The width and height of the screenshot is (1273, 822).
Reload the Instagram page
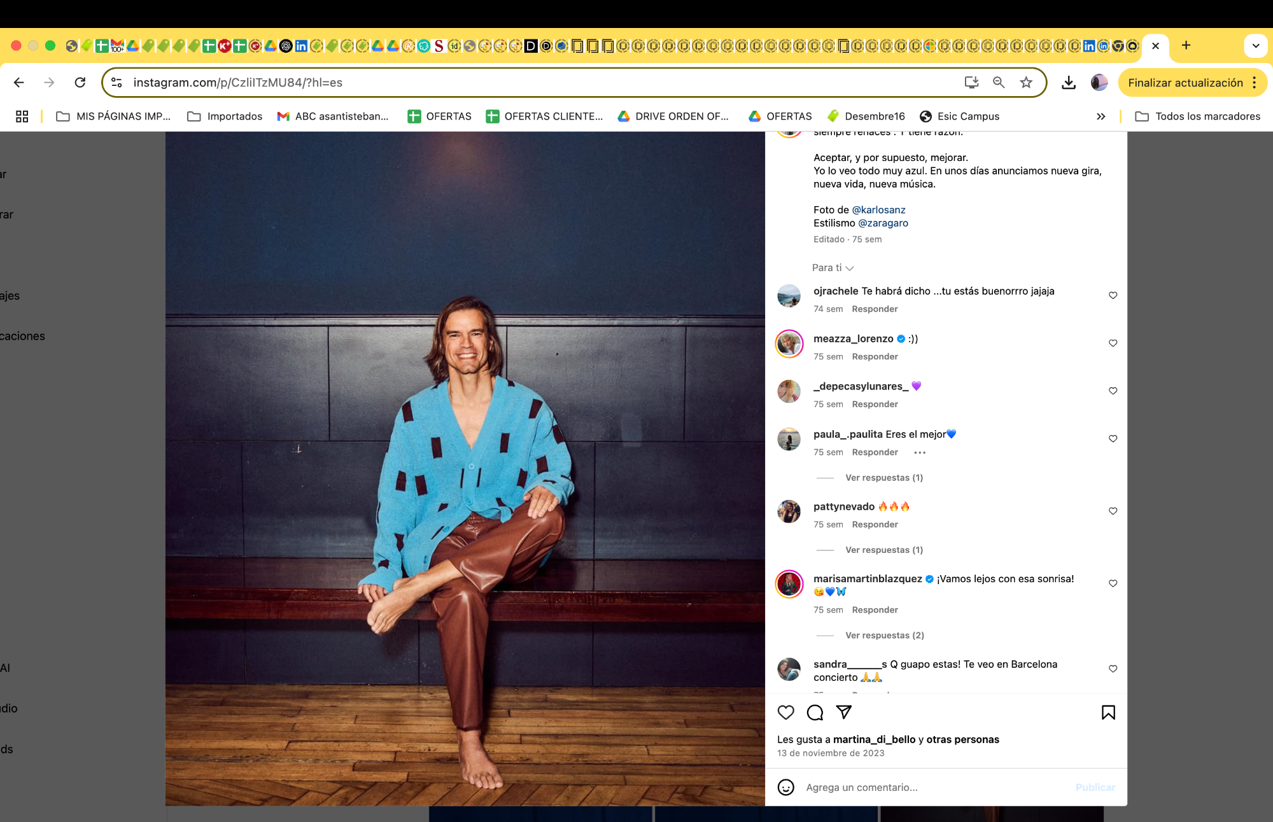tap(80, 83)
